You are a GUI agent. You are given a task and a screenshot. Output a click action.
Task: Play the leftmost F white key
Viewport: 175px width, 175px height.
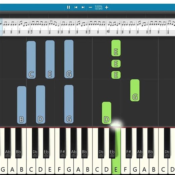point(60,166)
